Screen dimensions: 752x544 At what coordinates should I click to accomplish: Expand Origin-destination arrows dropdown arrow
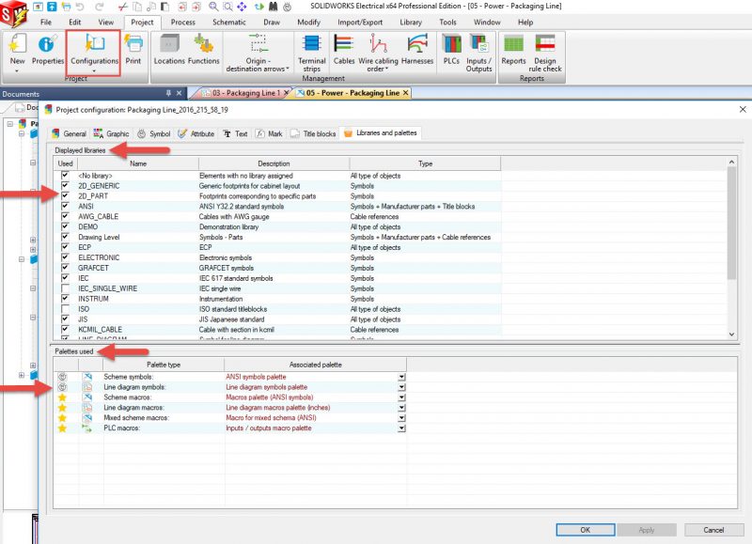click(288, 69)
